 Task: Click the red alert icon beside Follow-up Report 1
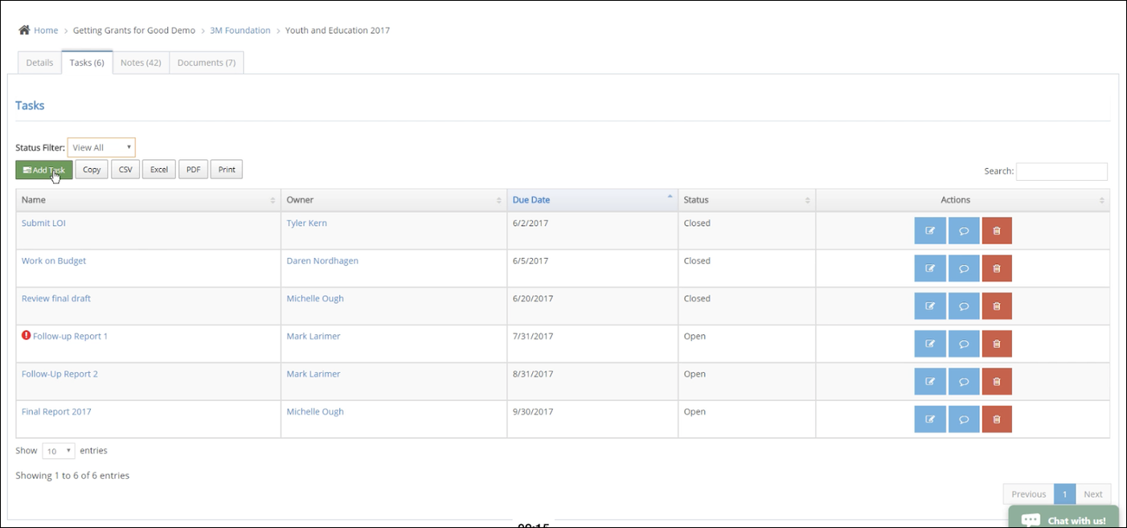pyautogui.click(x=24, y=336)
